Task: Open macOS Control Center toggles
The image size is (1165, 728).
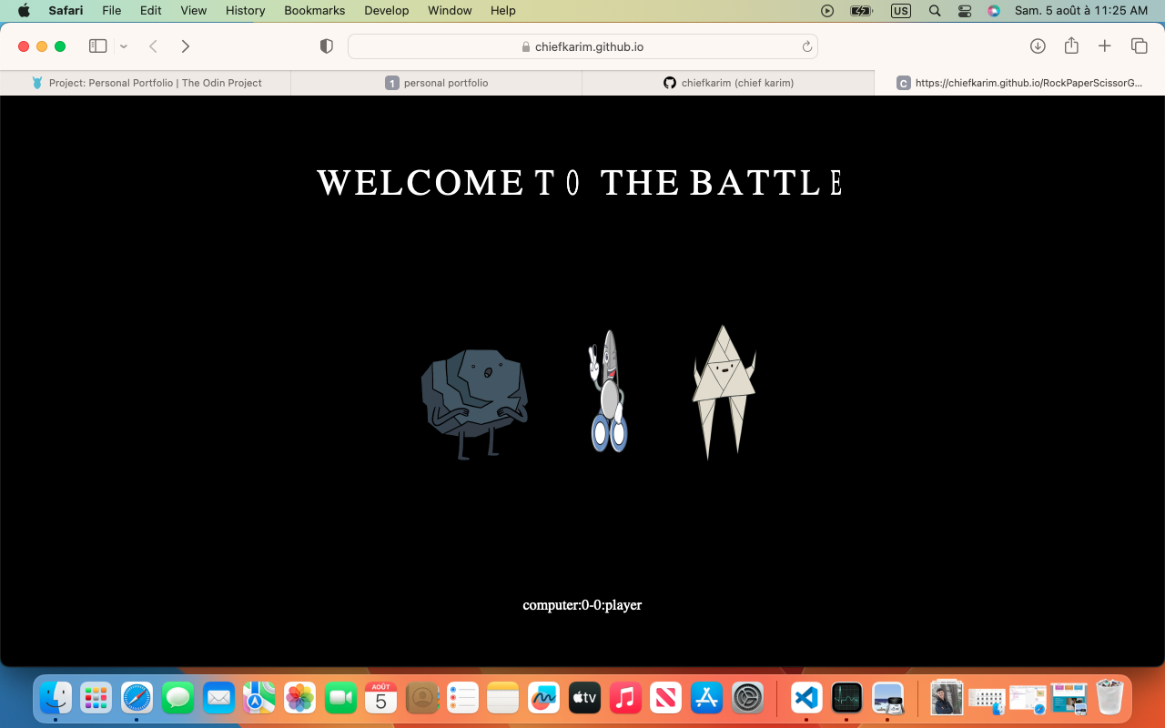Action: coord(965,11)
